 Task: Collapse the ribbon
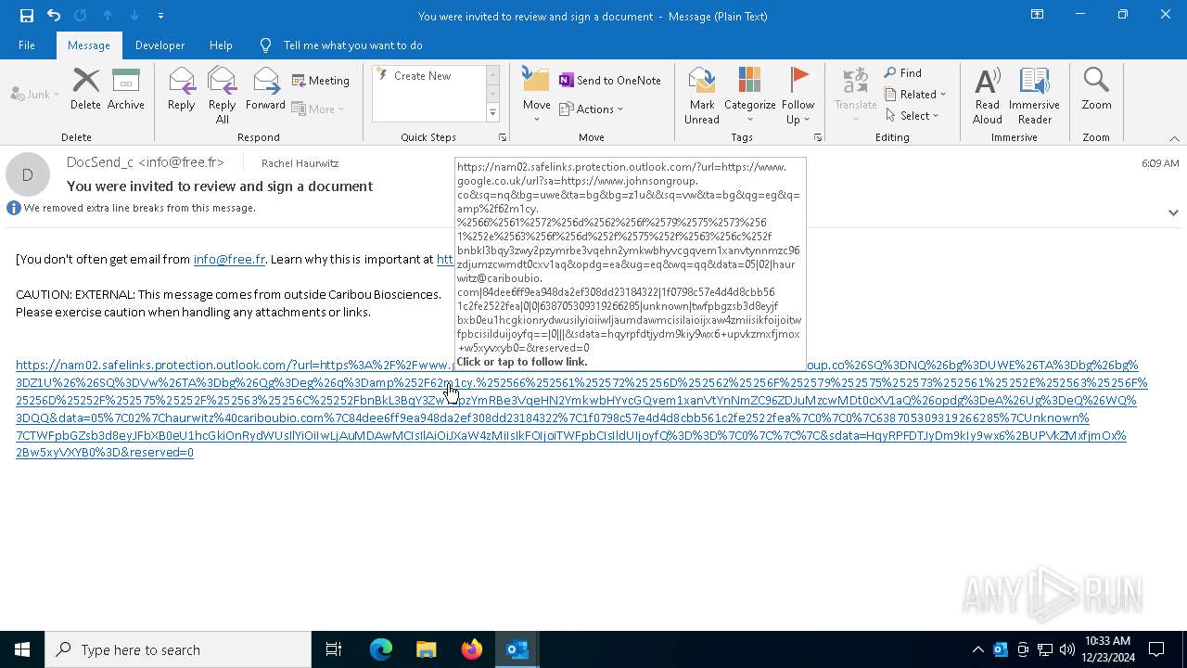pyautogui.click(x=1174, y=138)
